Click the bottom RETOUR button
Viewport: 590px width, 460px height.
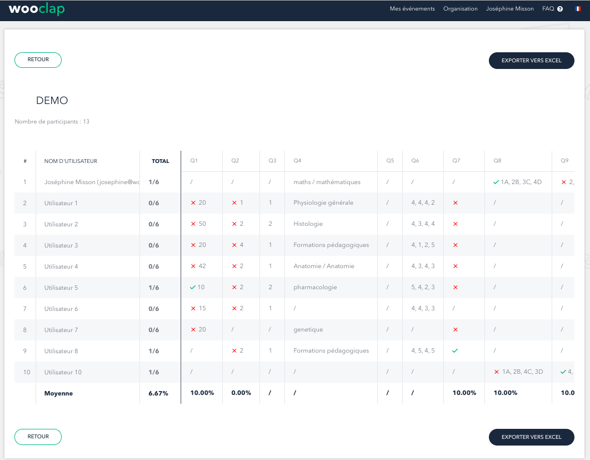tap(38, 437)
